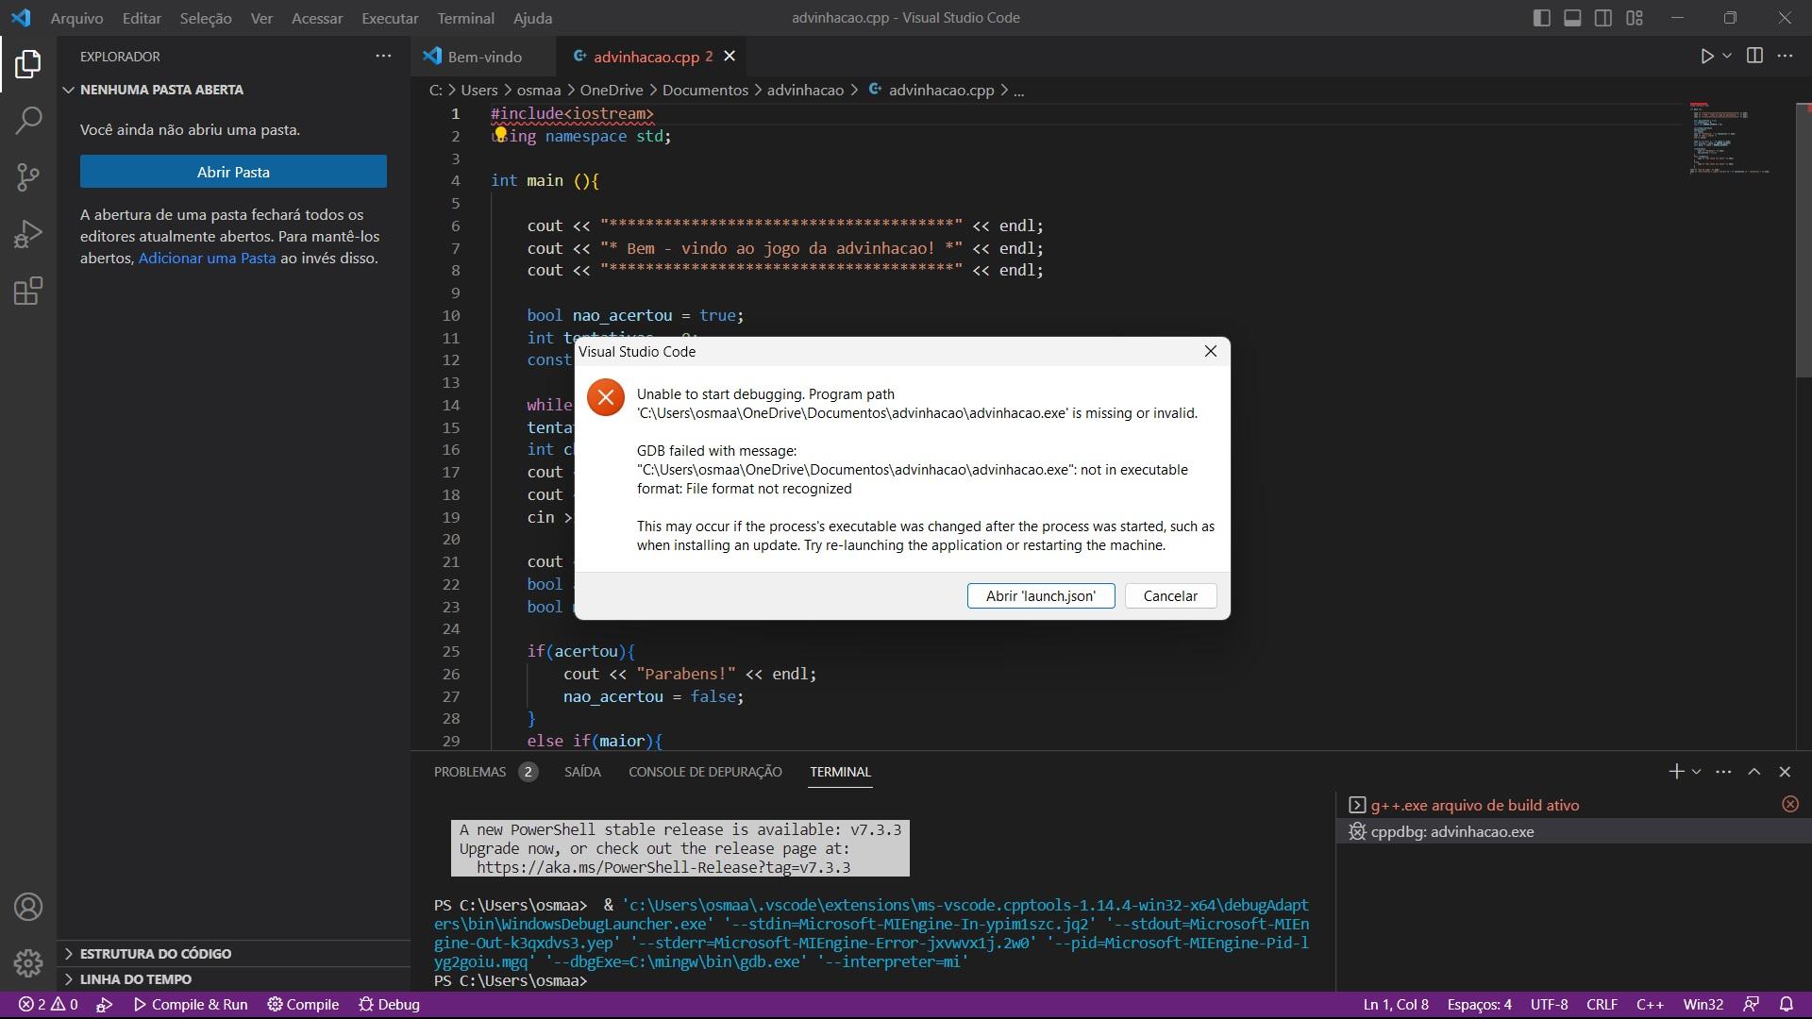The height and width of the screenshot is (1019, 1812).
Task: Open the Terminal menu
Action: point(465,18)
